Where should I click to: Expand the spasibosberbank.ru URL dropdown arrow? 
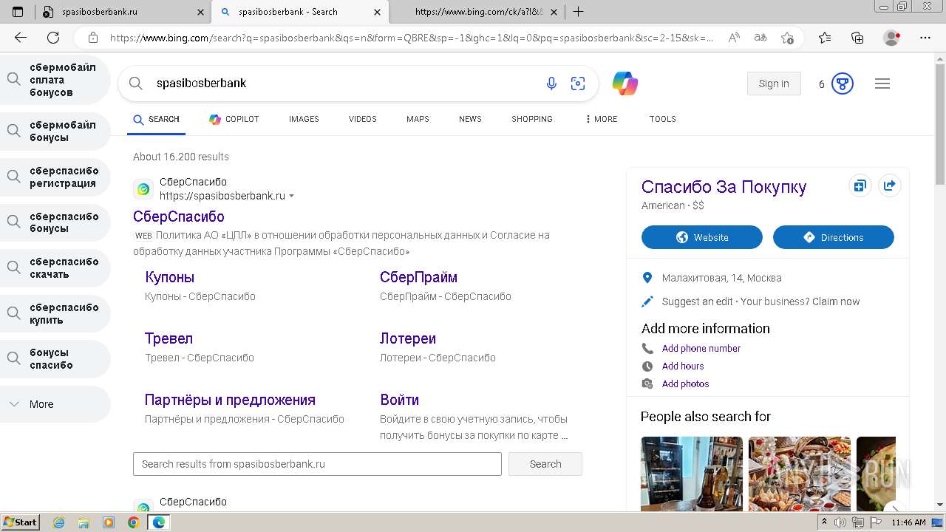coord(291,197)
